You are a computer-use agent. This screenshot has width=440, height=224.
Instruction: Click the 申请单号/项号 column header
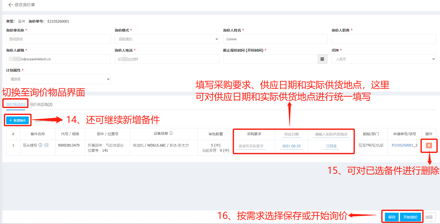tap(404, 134)
